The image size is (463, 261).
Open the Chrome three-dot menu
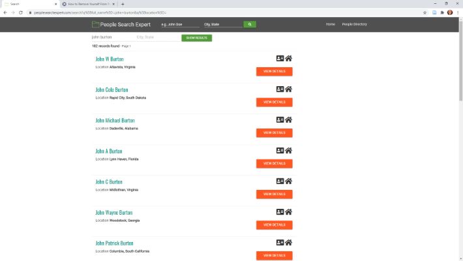[458, 12]
